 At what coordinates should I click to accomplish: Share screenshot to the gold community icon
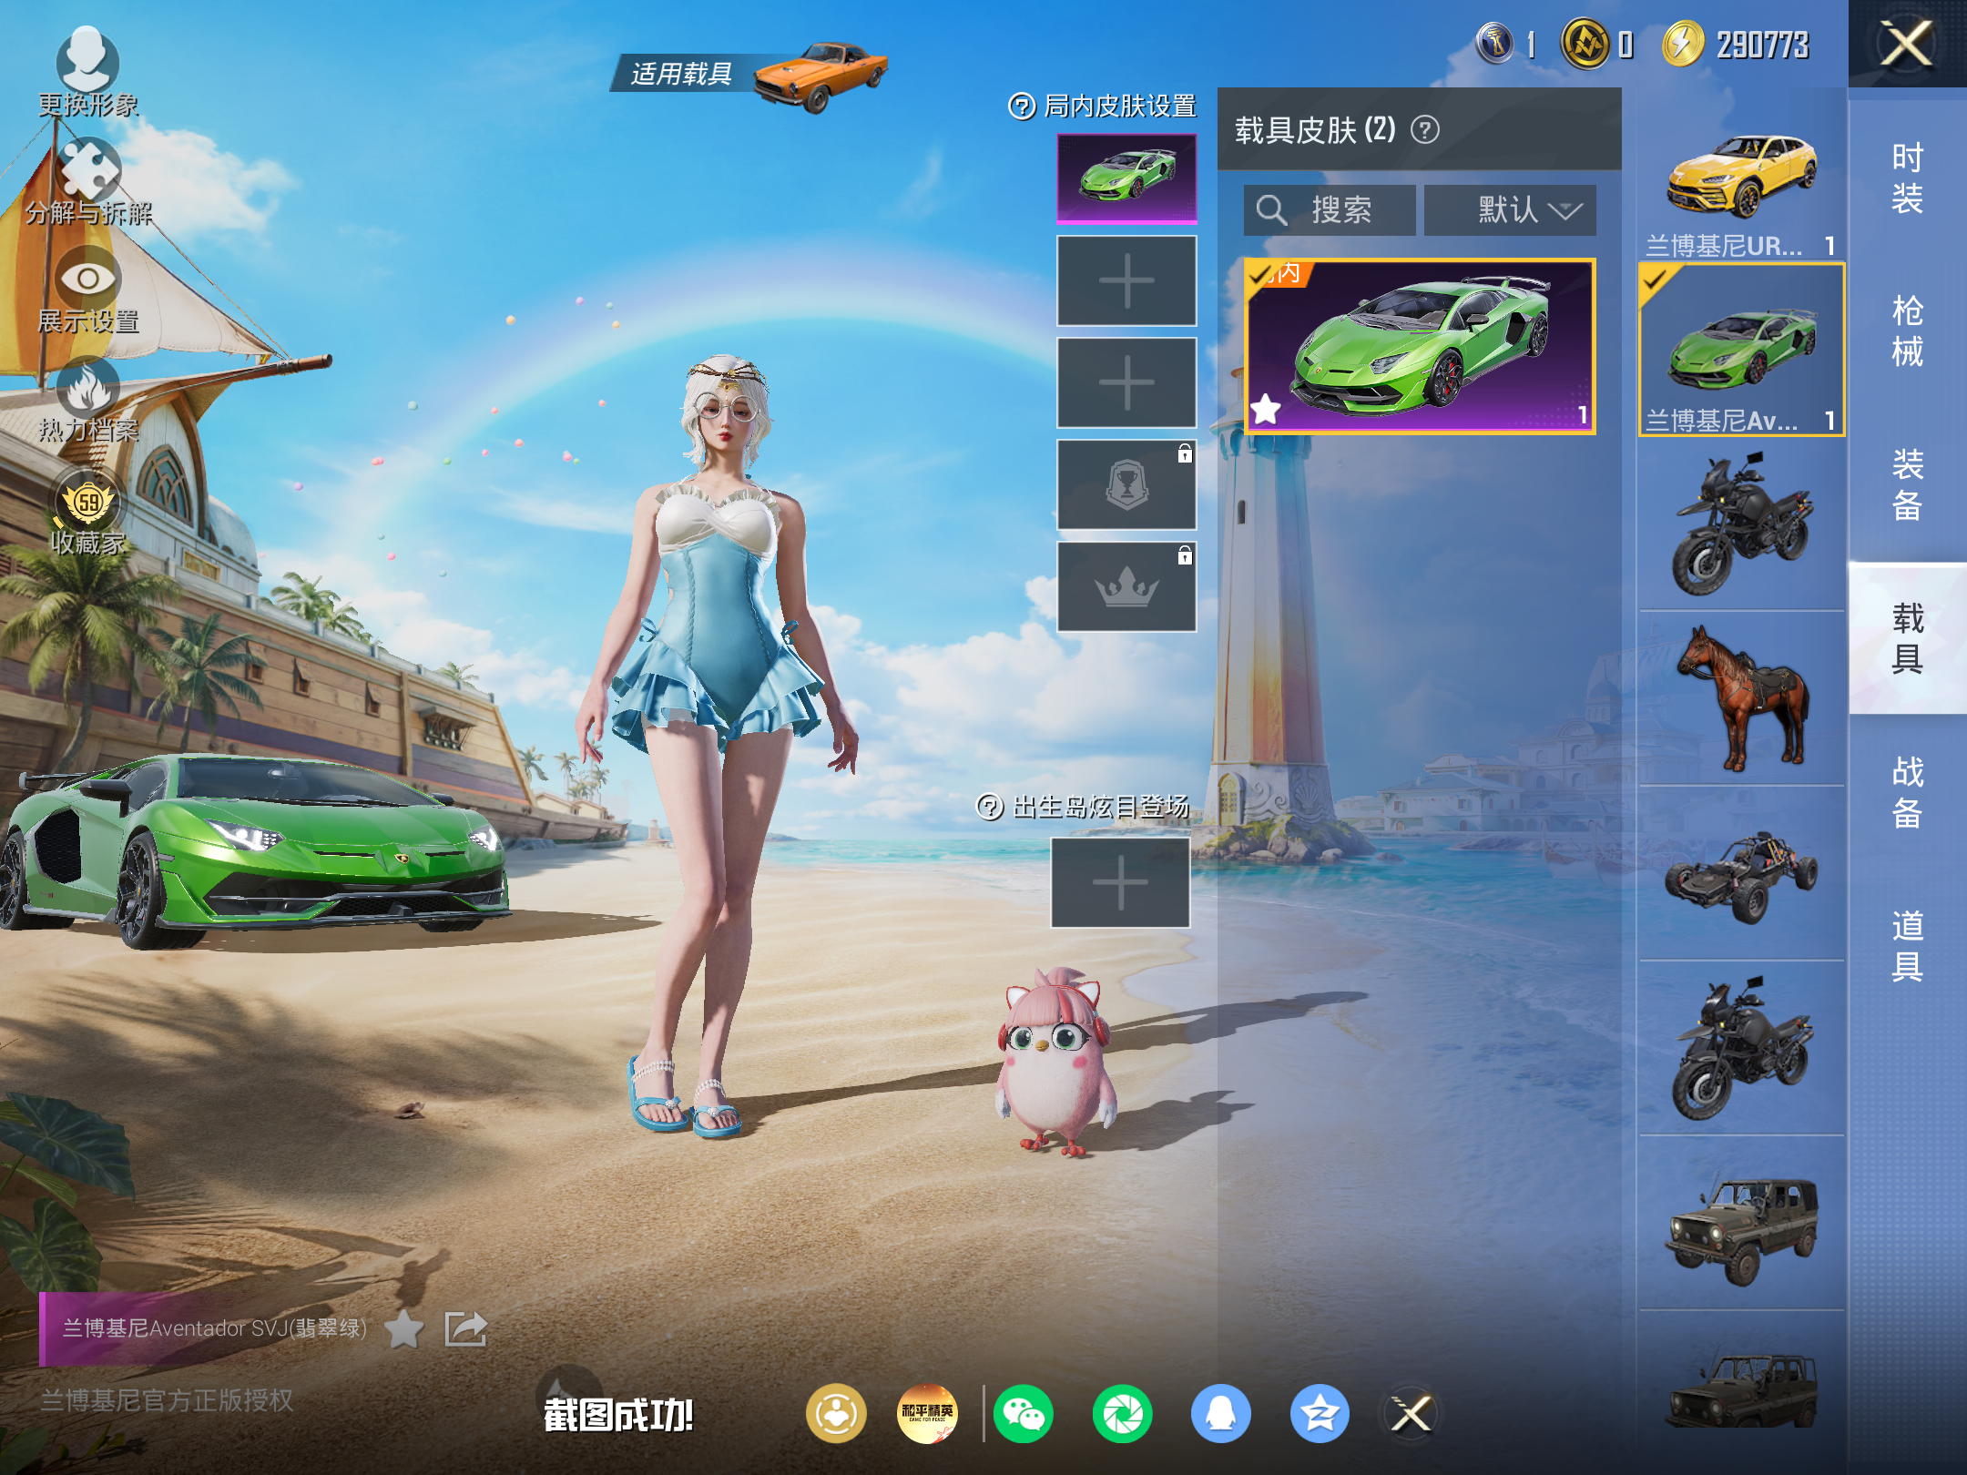(x=835, y=1413)
